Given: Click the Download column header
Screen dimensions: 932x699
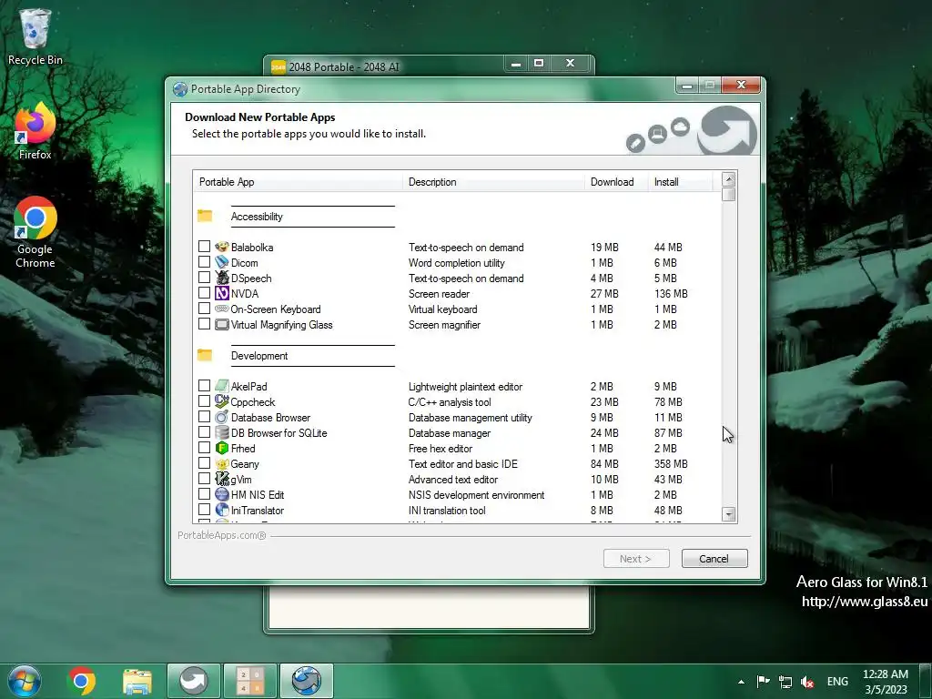Looking at the screenshot, I should (616, 182).
